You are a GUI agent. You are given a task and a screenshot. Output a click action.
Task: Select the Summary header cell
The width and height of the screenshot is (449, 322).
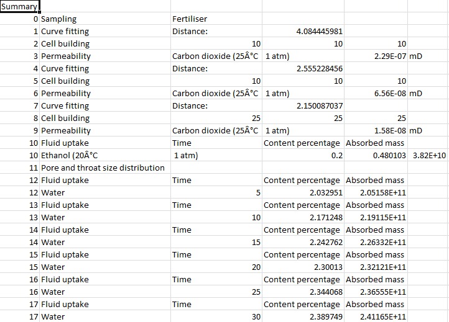point(19,7)
